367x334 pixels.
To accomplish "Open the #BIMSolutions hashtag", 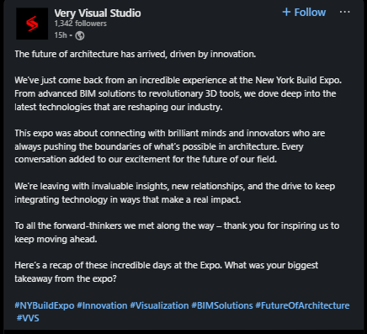I will coord(222,305).
